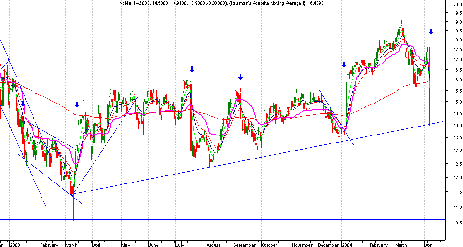The width and height of the screenshot is (463, 247).
Task: Select the February label under 2004 section
Action: click(378, 245)
